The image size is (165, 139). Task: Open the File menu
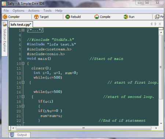6,11
